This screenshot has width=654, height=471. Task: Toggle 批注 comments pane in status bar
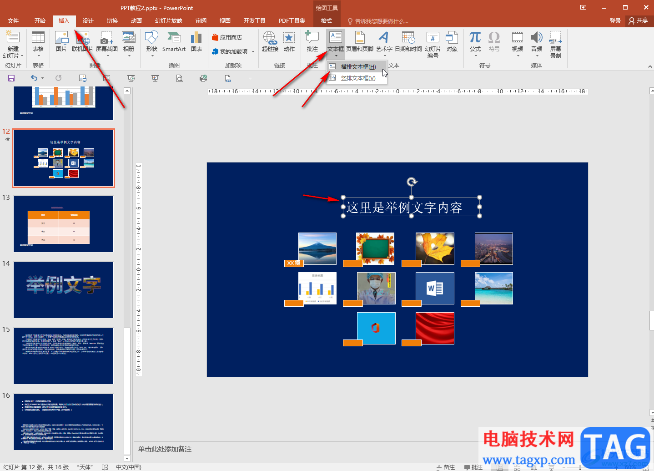(473, 467)
